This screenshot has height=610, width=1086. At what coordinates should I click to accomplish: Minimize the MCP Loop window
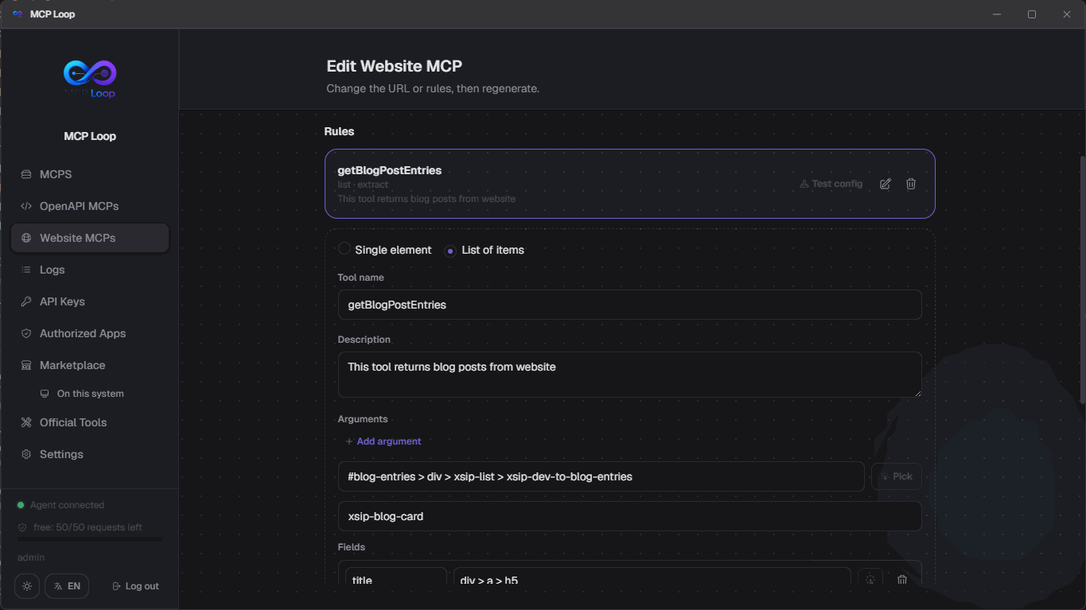997,14
